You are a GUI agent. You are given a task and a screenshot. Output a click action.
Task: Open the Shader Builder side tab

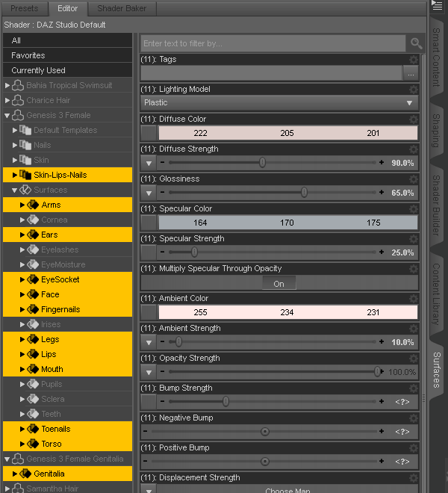tap(436, 205)
